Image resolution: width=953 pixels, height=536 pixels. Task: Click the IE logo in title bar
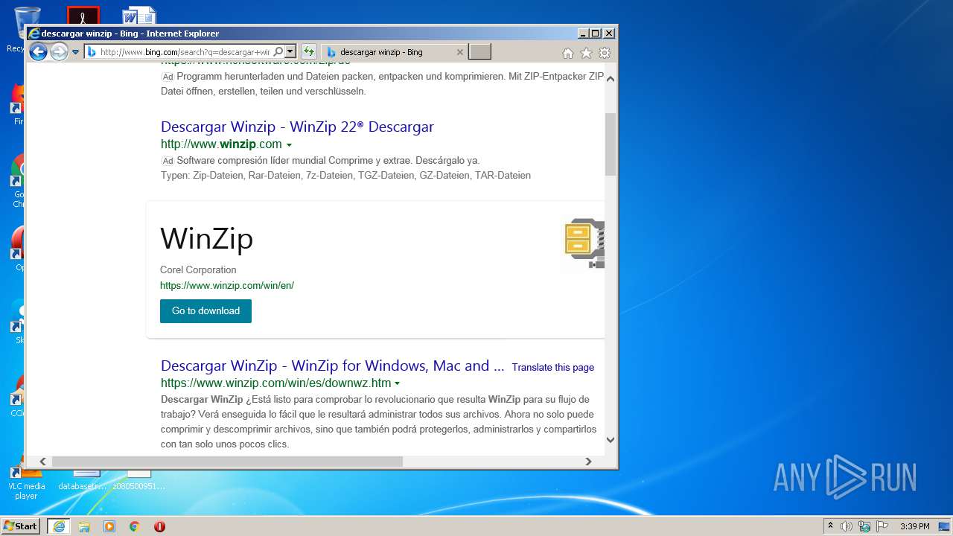pos(34,33)
